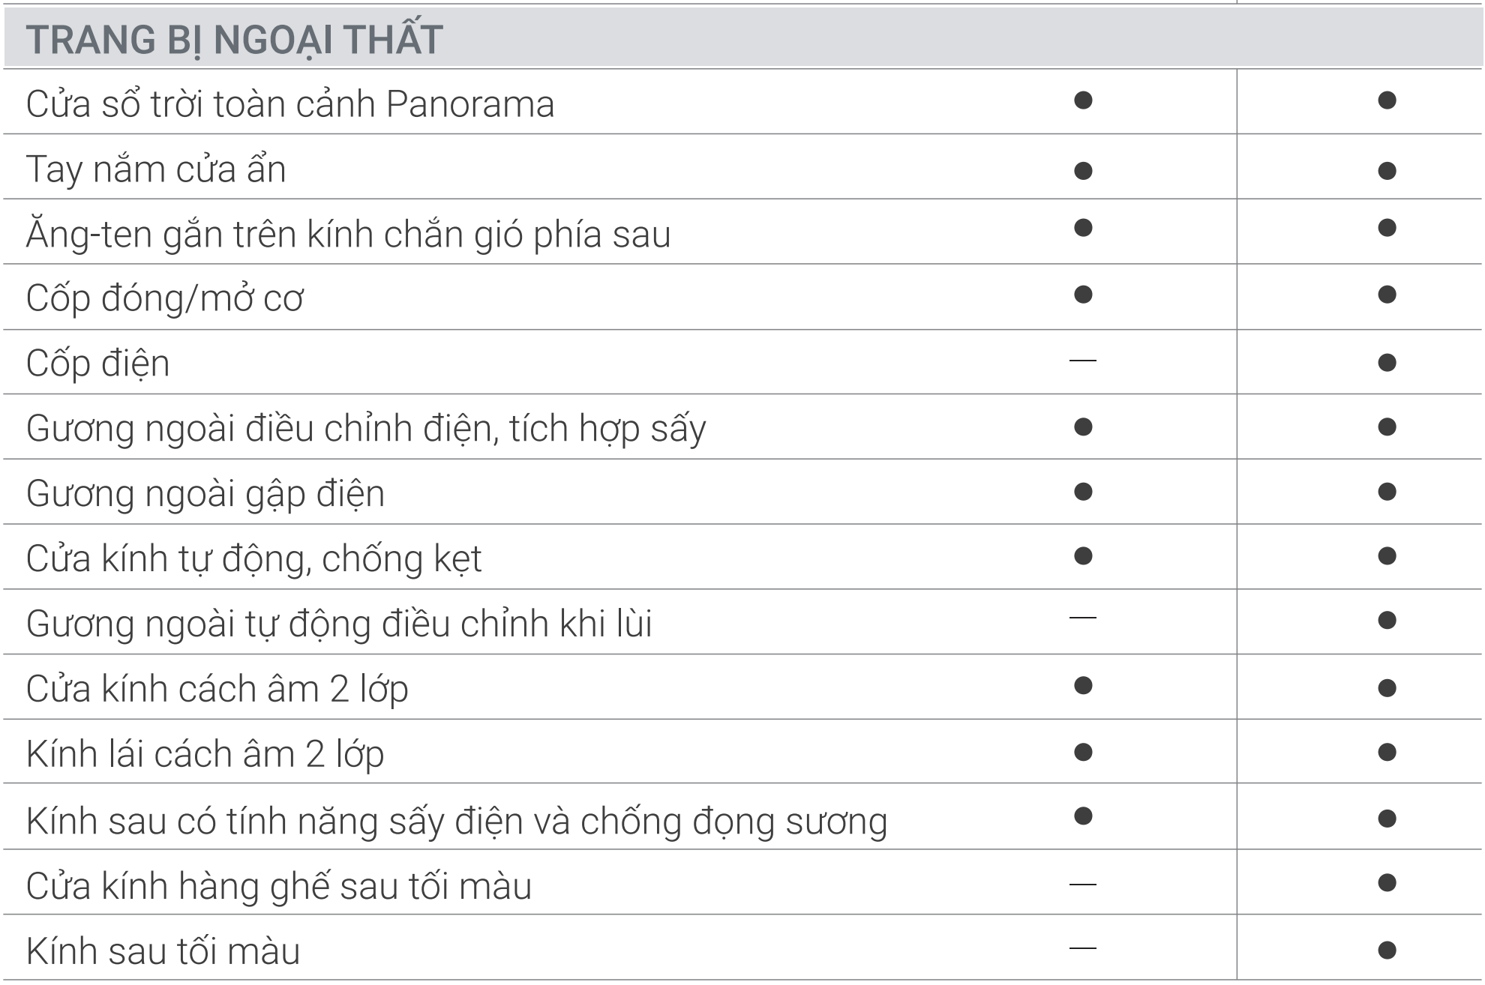Click the last-column dot for "Kính lái cách âm 2 lớp"
The width and height of the screenshot is (1485, 985).
click(1387, 753)
